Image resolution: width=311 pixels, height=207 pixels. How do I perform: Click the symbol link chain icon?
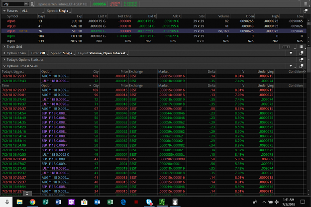click(32, 4)
